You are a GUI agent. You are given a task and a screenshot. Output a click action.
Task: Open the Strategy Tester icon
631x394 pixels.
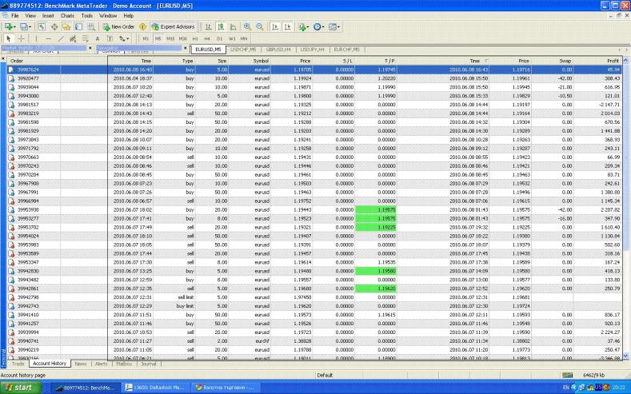coord(92,27)
